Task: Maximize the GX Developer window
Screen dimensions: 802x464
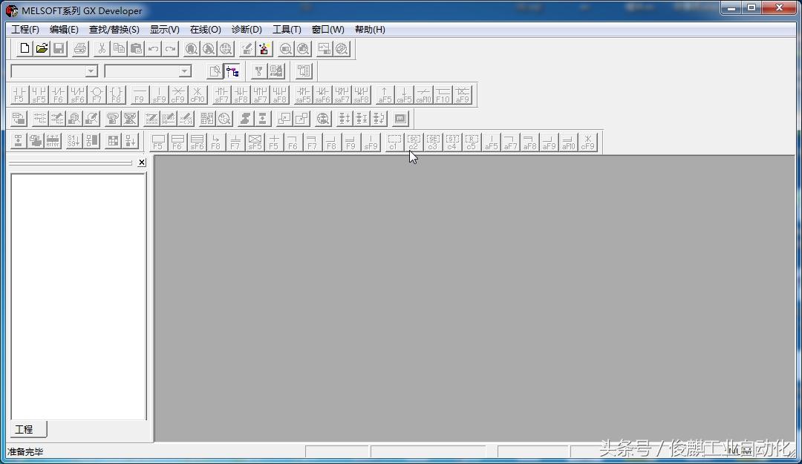Action: 752,7
